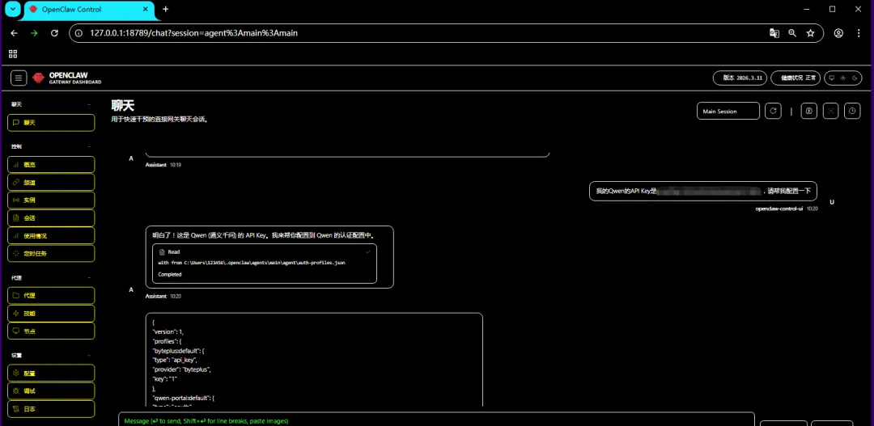The width and height of the screenshot is (874, 426).
Task: Open the browser three-dot menu
Action: 859,33
